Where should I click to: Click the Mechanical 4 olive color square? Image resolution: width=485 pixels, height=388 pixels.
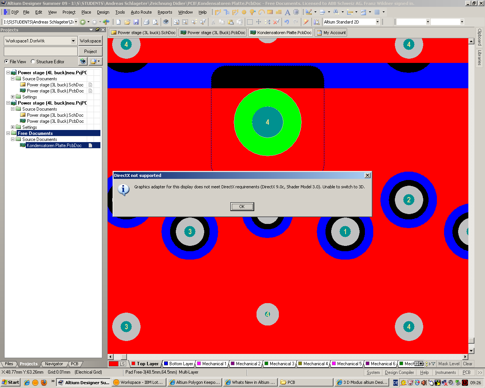[x=300, y=364]
